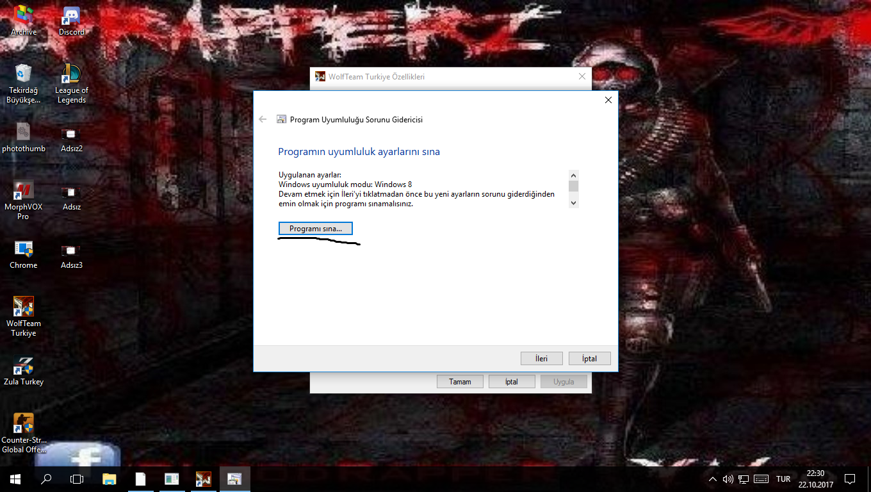This screenshot has height=492, width=871.
Task: Click the settings text scrollbar down arrow
Action: (574, 202)
